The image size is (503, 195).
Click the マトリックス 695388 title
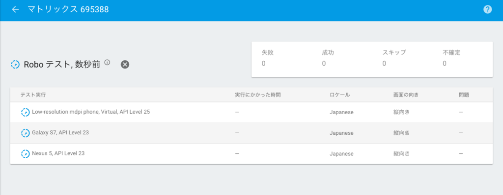coord(68,10)
